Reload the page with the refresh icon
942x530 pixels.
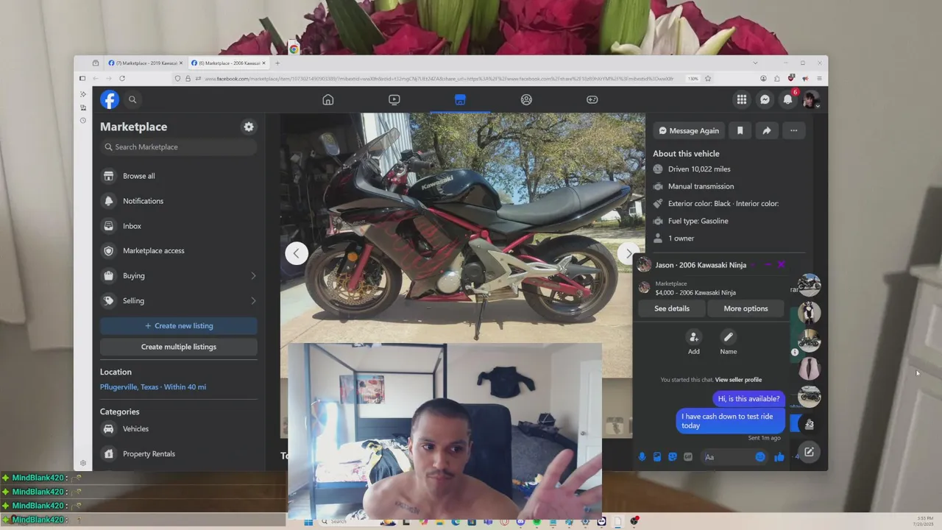[122, 79]
